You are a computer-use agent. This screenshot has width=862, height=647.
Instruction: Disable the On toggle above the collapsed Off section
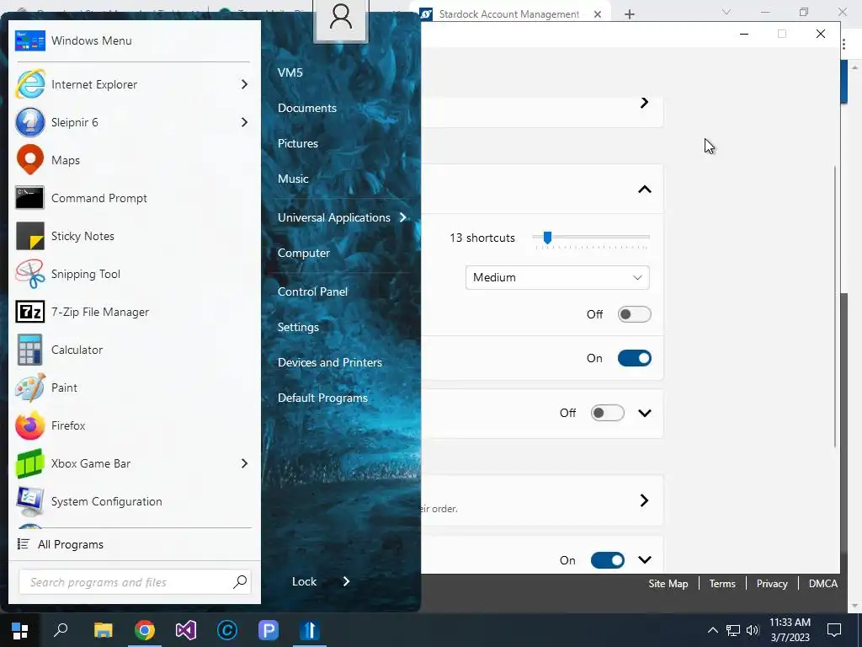pos(635,358)
